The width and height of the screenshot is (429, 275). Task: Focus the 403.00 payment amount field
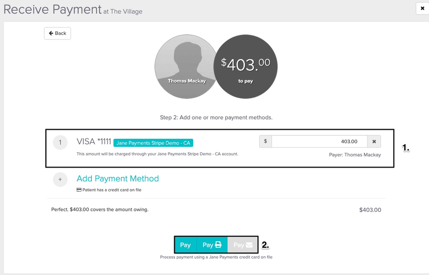319,141
